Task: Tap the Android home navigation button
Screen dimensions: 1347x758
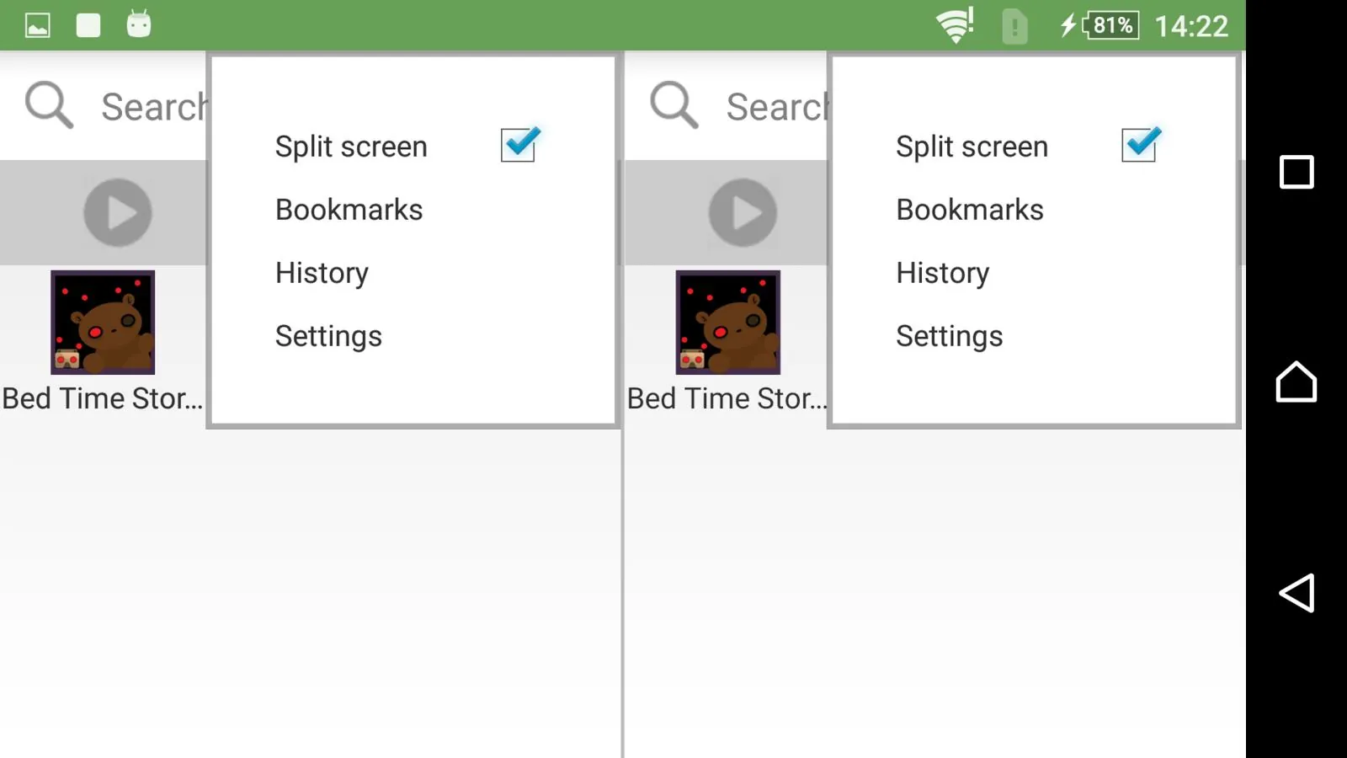Action: 1296,382
